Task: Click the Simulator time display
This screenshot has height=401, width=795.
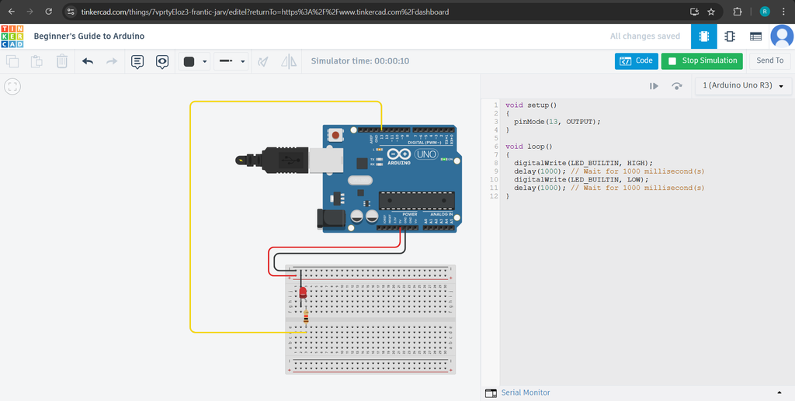Action: [360, 61]
